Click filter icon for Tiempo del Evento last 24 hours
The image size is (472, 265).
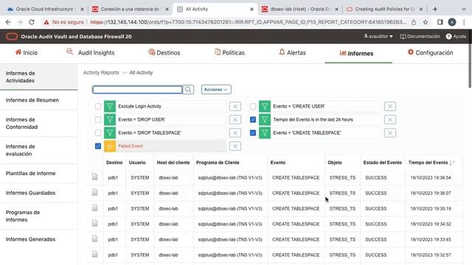[265, 119]
